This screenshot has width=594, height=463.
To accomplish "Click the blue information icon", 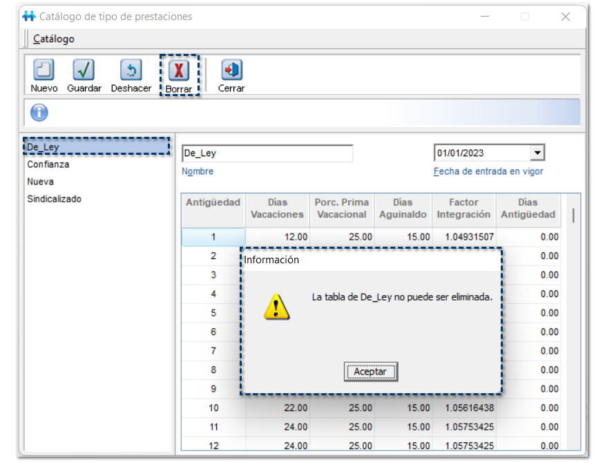I will pos(39,112).
